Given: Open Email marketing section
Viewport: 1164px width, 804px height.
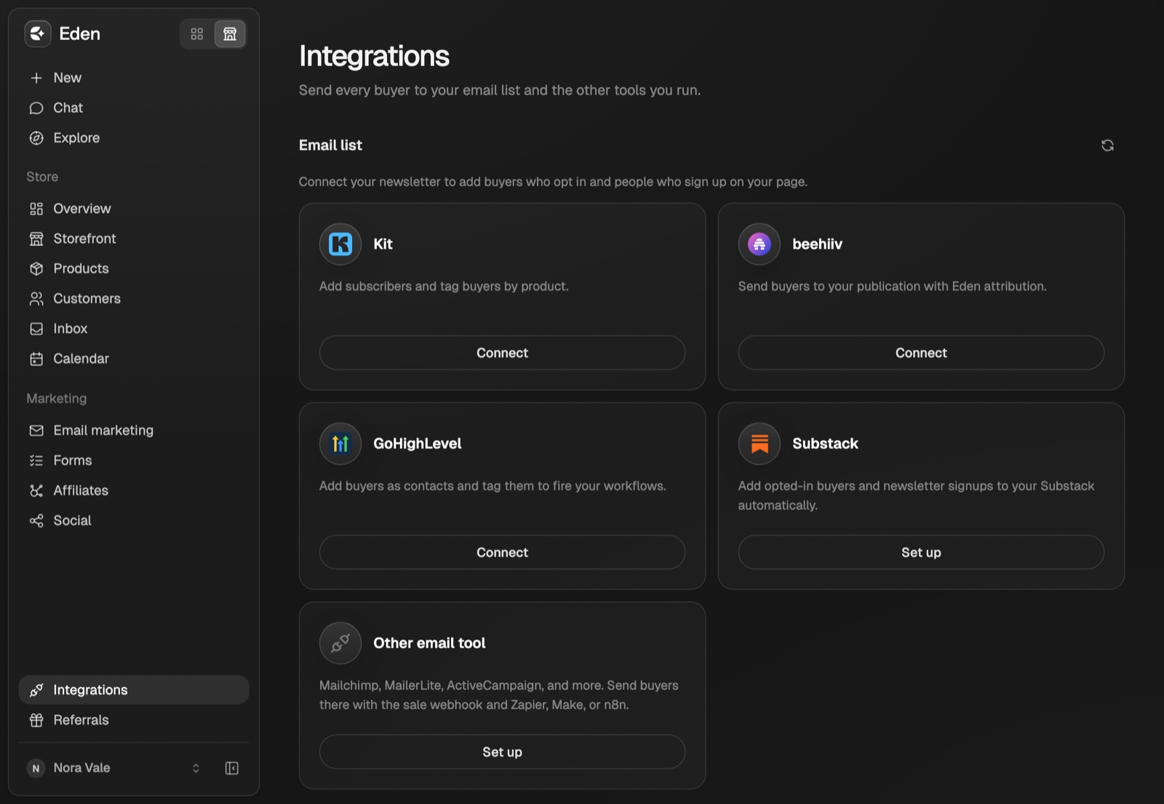Looking at the screenshot, I should click(x=134, y=430).
